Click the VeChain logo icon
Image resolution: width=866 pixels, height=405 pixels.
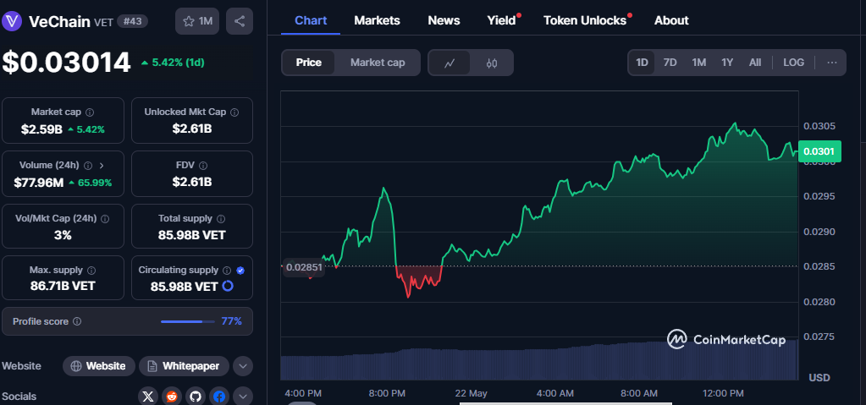tap(12, 21)
